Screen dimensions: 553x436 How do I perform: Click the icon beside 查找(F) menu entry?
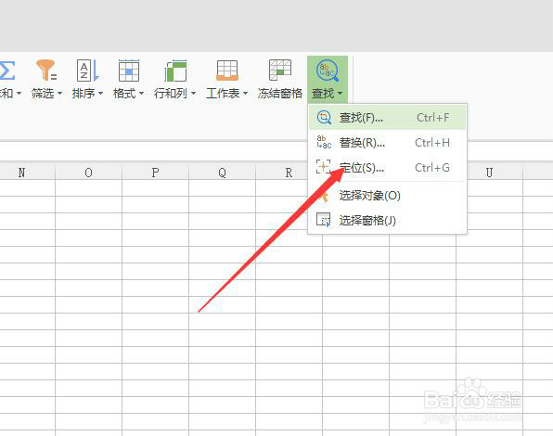[x=324, y=118]
